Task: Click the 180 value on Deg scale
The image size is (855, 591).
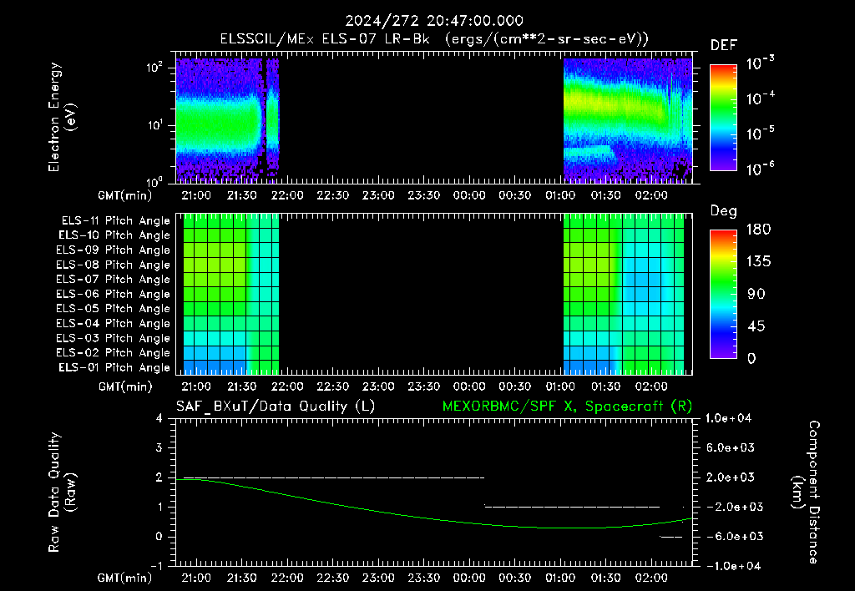Action: pyautogui.click(x=758, y=230)
